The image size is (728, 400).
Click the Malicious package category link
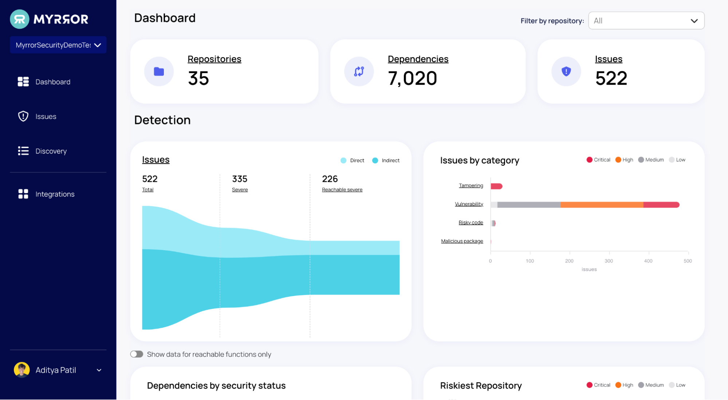pos(462,241)
